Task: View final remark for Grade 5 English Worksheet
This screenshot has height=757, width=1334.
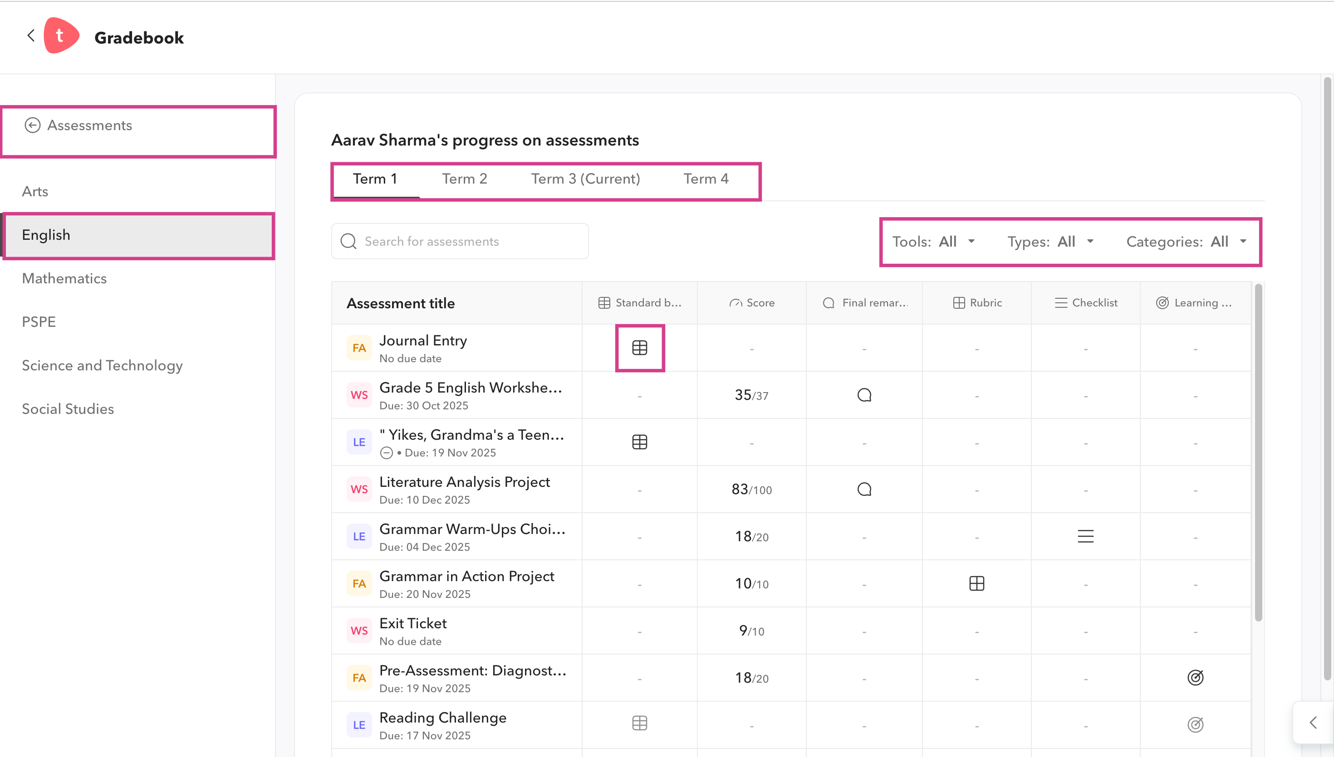Action: (864, 395)
